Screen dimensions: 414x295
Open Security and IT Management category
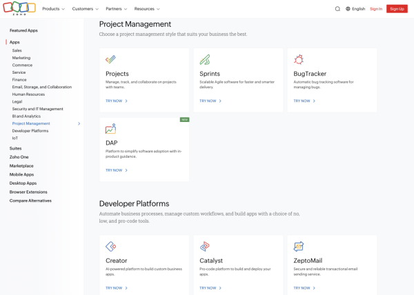(x=37, y=109)
